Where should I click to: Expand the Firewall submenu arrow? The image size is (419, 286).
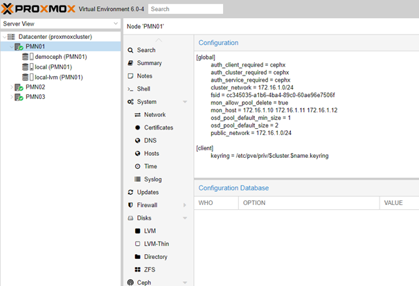(x=185, y=205)
